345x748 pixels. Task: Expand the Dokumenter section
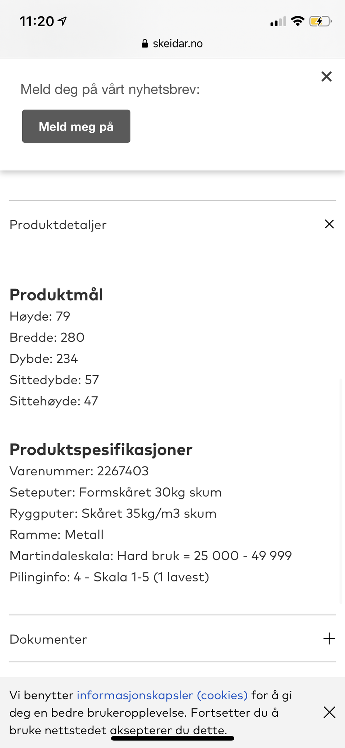(329, 639)
